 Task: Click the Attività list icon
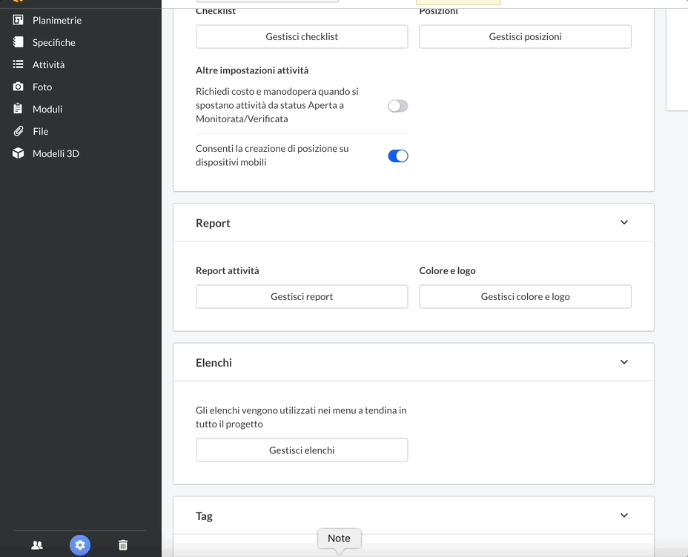[x=18, y=64]
